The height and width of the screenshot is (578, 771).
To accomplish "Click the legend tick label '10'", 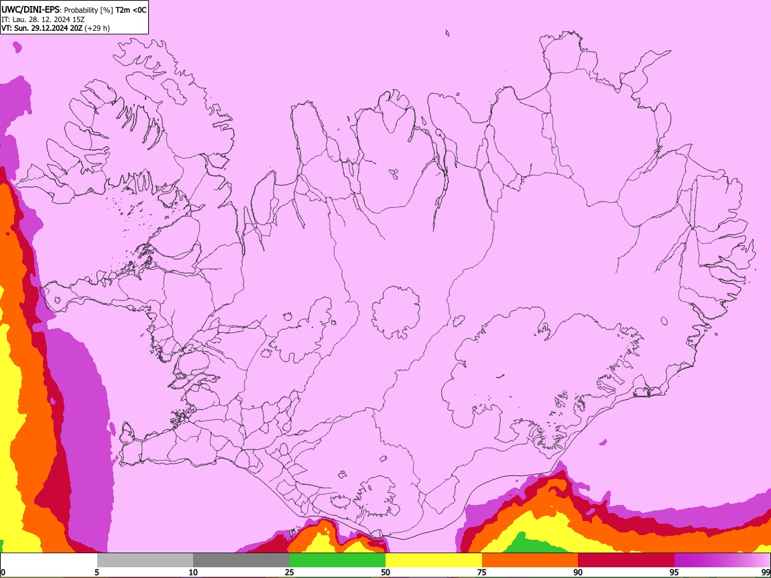I will coord(193,572).
